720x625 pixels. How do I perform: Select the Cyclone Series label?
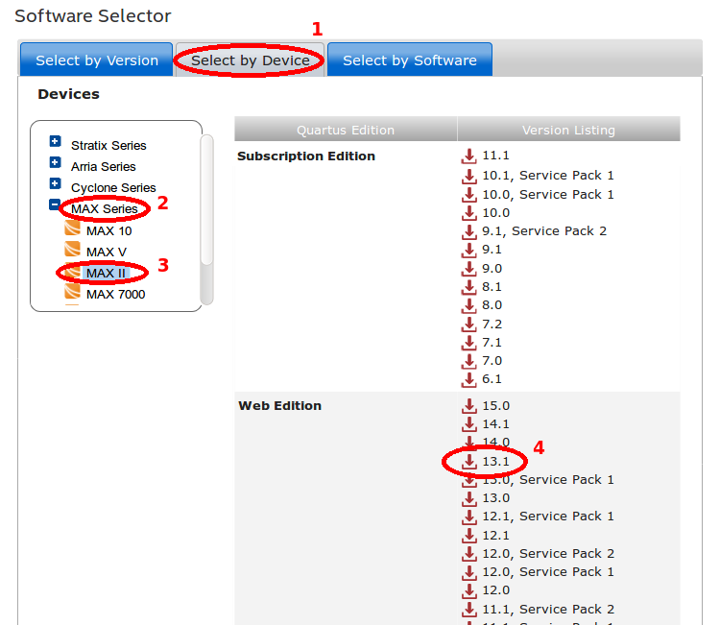click(113, 188)
